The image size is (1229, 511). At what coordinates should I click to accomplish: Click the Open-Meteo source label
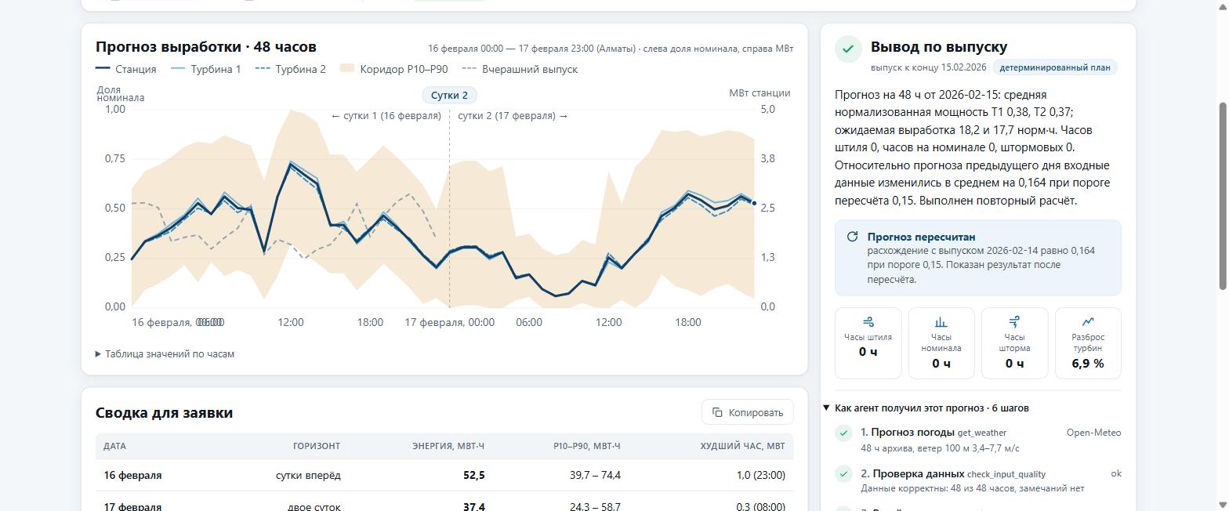pos(1093,433)
